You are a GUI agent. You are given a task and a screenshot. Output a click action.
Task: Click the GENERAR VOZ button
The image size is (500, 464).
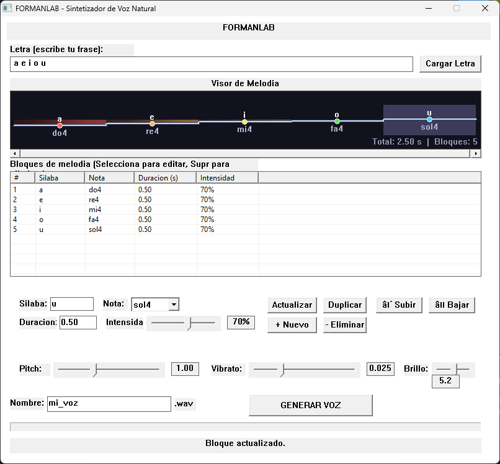click(311, 405)
